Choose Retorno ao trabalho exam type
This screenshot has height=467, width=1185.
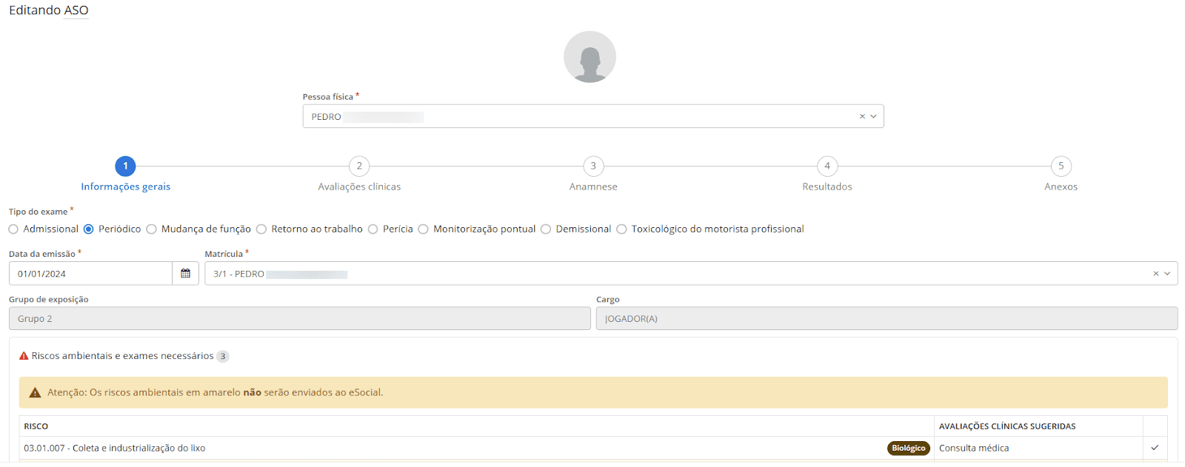click(x=261, y=229)
